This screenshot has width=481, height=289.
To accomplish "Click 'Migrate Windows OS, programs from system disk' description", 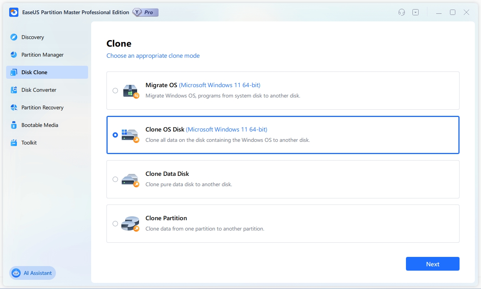I will [223, 96].
